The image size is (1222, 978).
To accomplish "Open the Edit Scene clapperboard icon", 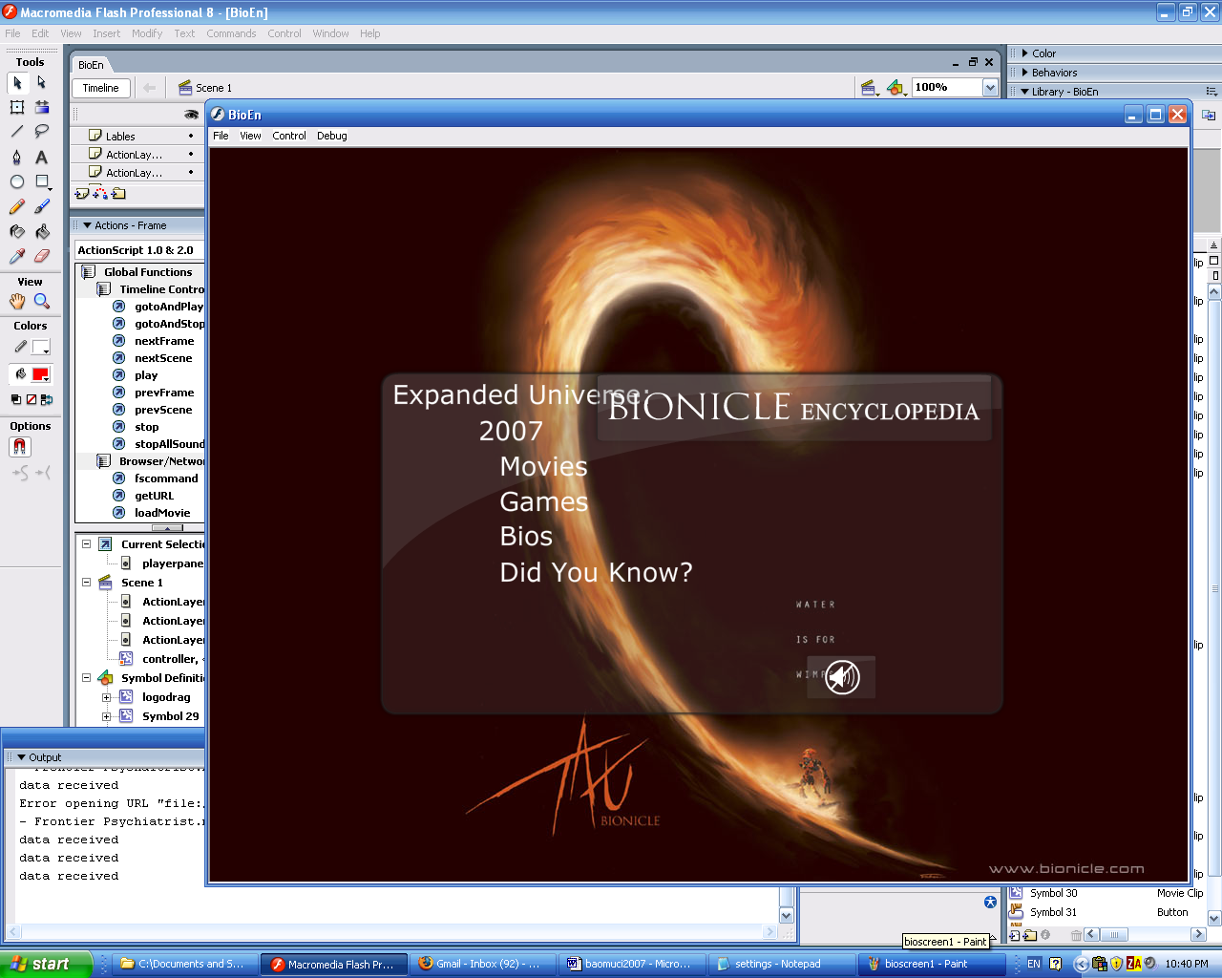I will pos(869,87).
